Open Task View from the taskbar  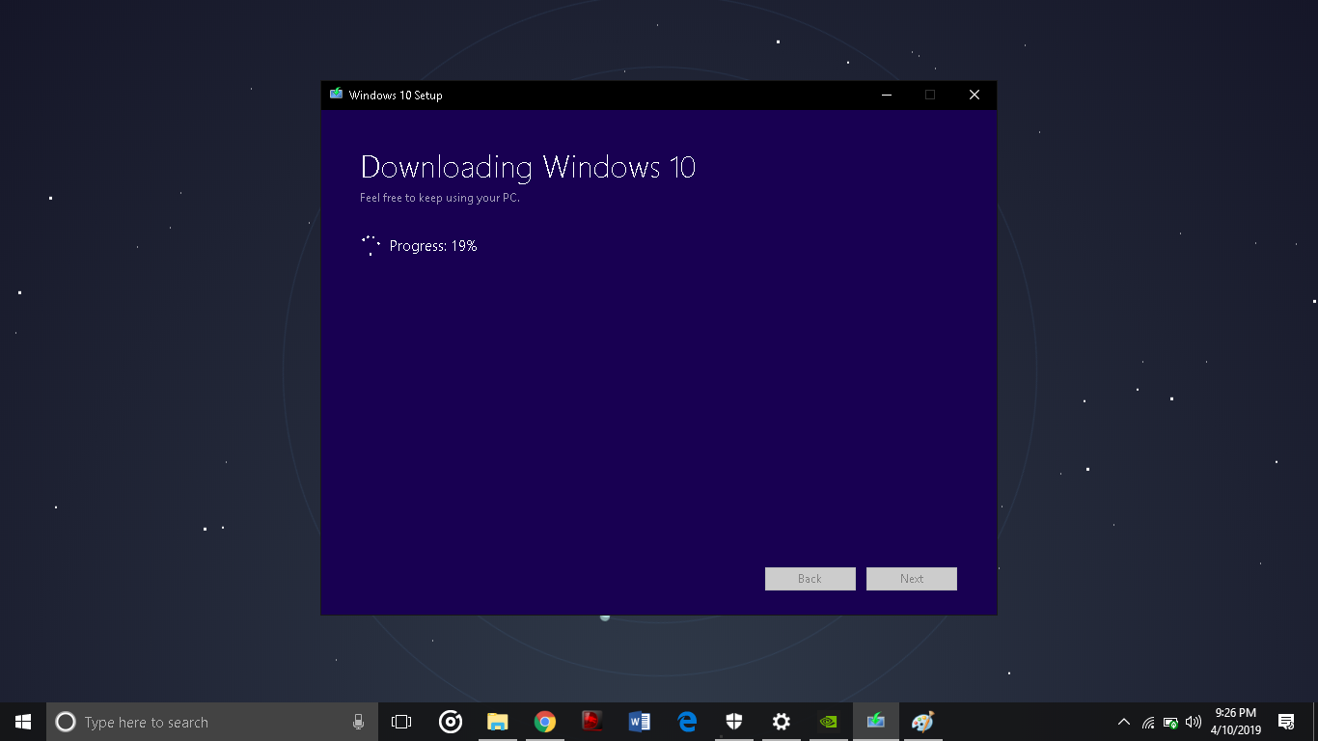401,722
